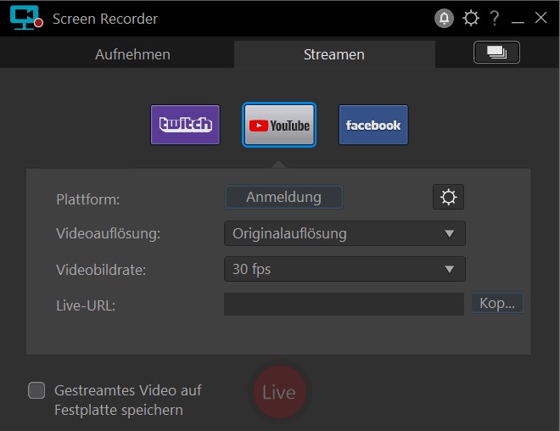Screen dimensions: 560x431
Task: Close the Screen Recorder window
Action: tap(540, 18)
